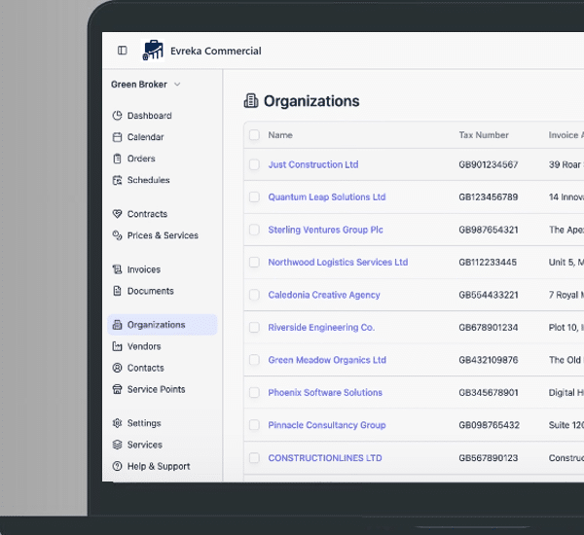Select the Pinnacle Consultancy Group checkbox
The width and height of the screenshot is (584, 535).
click(254, 425)
